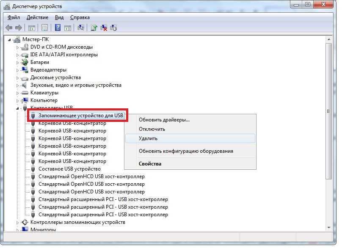Image resolution: width=342 pixels, height=248 pixels.
Task: Choose Отключить from the context menu
Action: pyautogui.click(x=152, y=129)
